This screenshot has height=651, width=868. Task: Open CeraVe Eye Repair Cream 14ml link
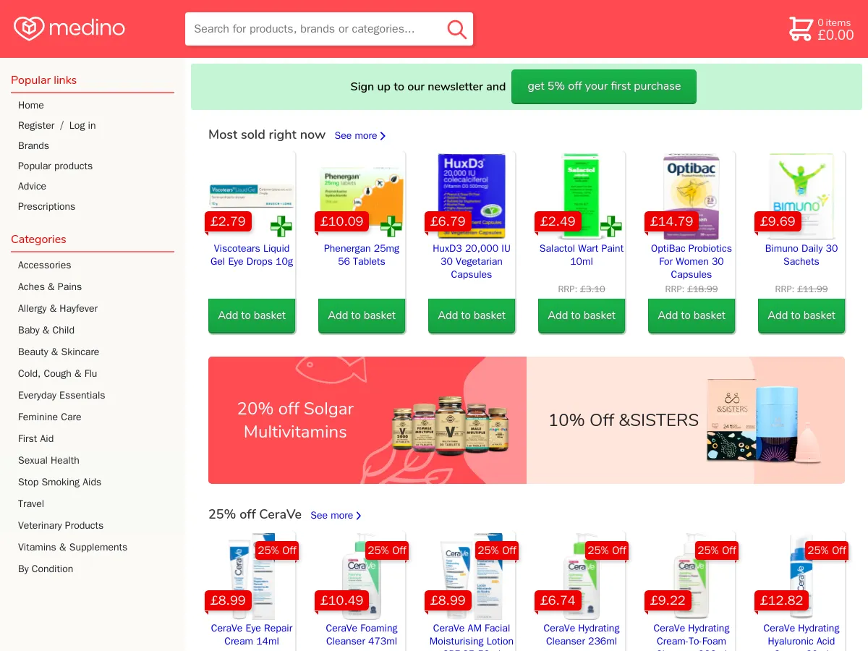pyautogui.click(x=252, y=634)
